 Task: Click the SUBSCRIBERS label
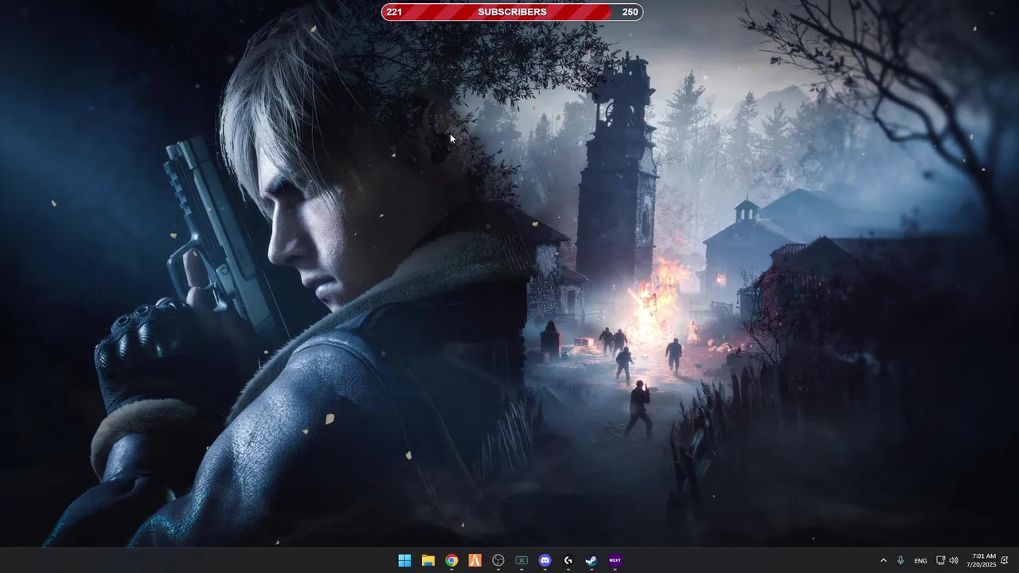pos(512,12)
